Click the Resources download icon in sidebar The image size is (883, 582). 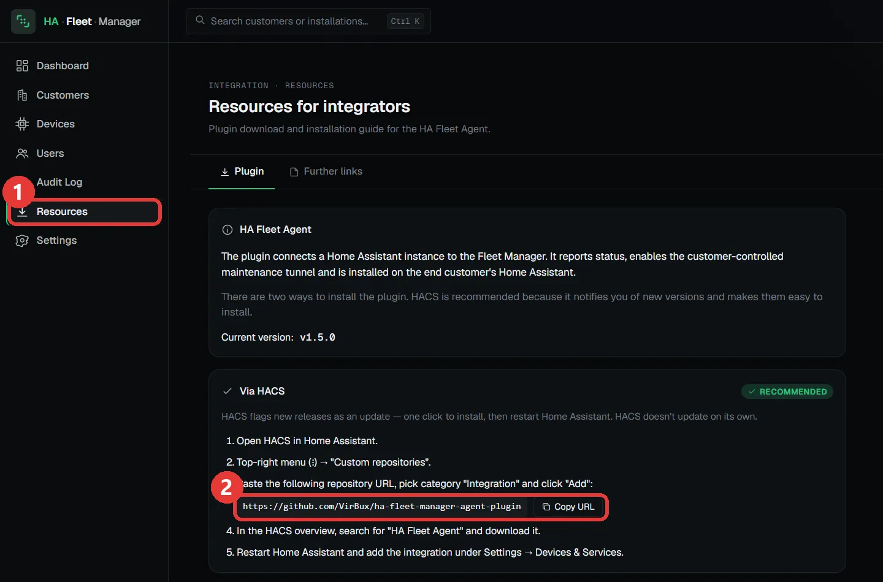pyautogui.click(x=22, y=211)
